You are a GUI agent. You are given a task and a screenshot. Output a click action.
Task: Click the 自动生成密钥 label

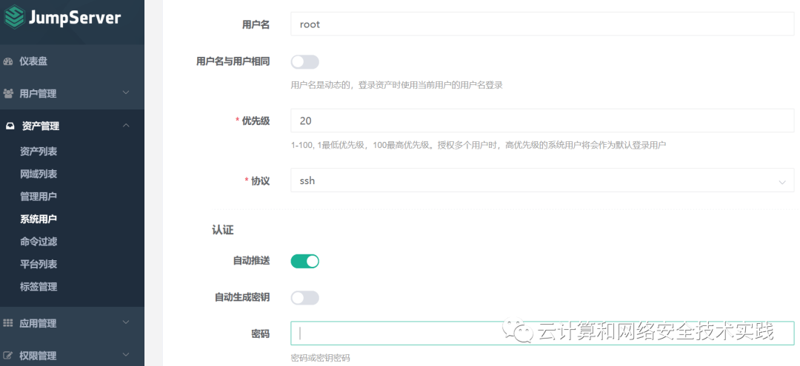241,297
